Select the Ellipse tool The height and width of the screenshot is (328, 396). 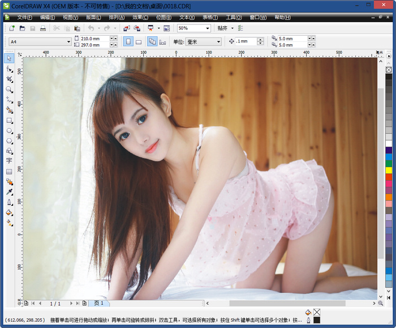tap(10, 131)
